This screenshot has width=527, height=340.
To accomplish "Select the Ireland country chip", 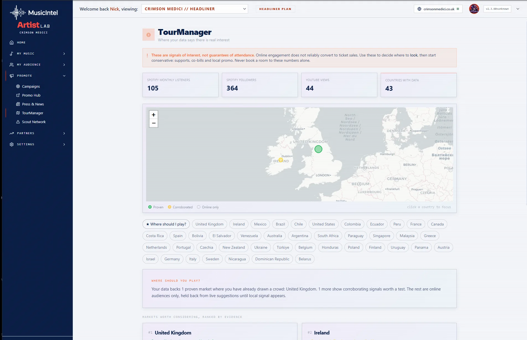I will (239, 224).
